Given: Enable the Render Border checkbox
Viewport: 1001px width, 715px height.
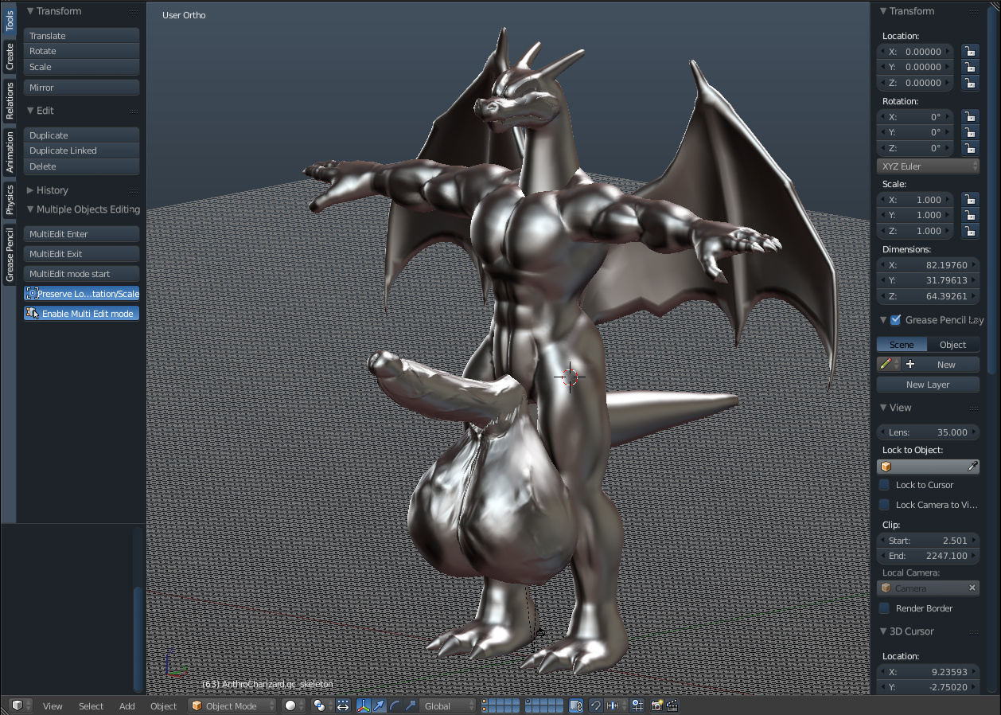Looking at the screenshot, I should pos(884,608).
